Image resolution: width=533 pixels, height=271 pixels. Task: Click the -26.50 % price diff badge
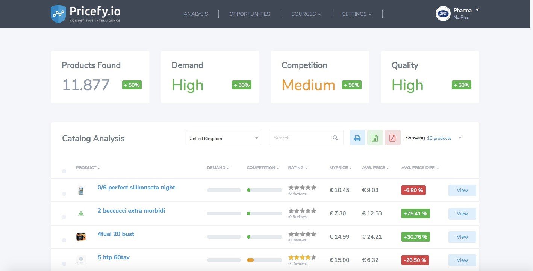415,260
